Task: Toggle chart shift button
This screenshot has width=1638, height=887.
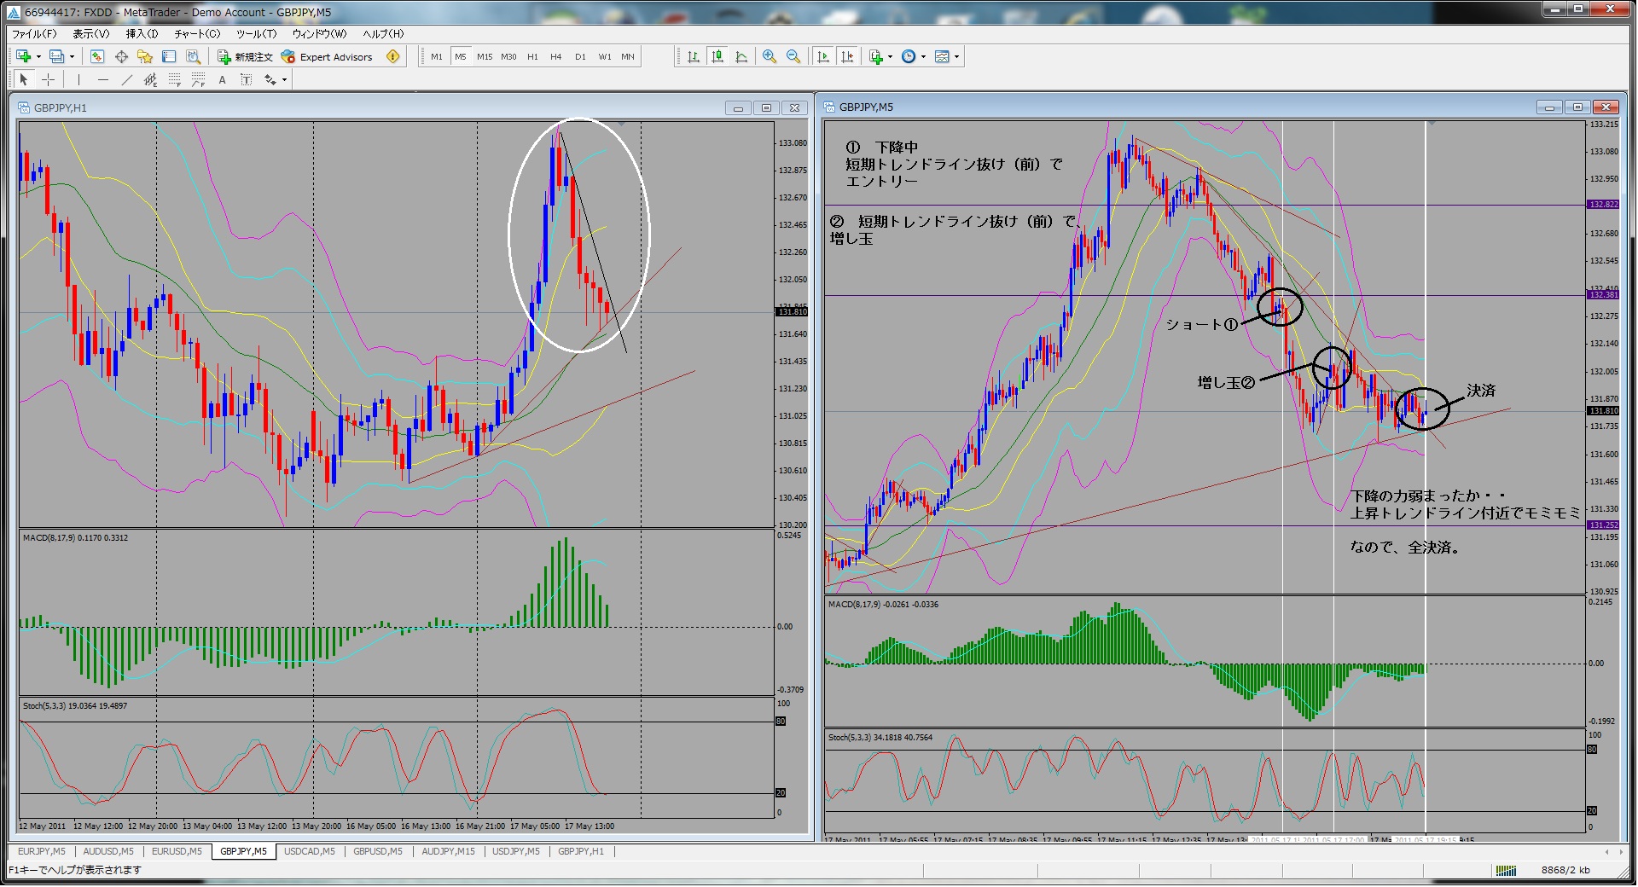Action: (x=847, y=56)
